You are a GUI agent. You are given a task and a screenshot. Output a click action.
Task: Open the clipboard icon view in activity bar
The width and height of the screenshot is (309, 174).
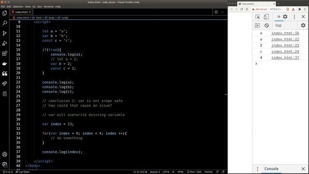[4, 94]
